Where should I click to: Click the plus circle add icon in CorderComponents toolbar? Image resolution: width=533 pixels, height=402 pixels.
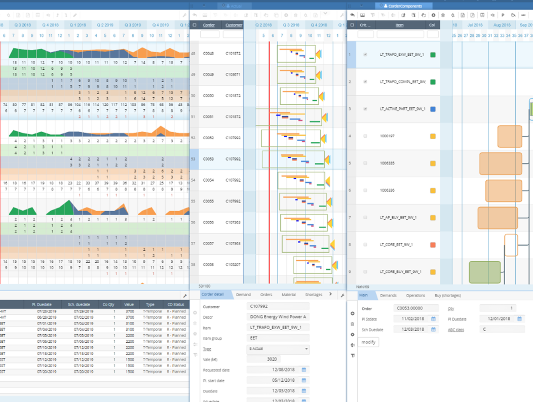coord(433,15)
